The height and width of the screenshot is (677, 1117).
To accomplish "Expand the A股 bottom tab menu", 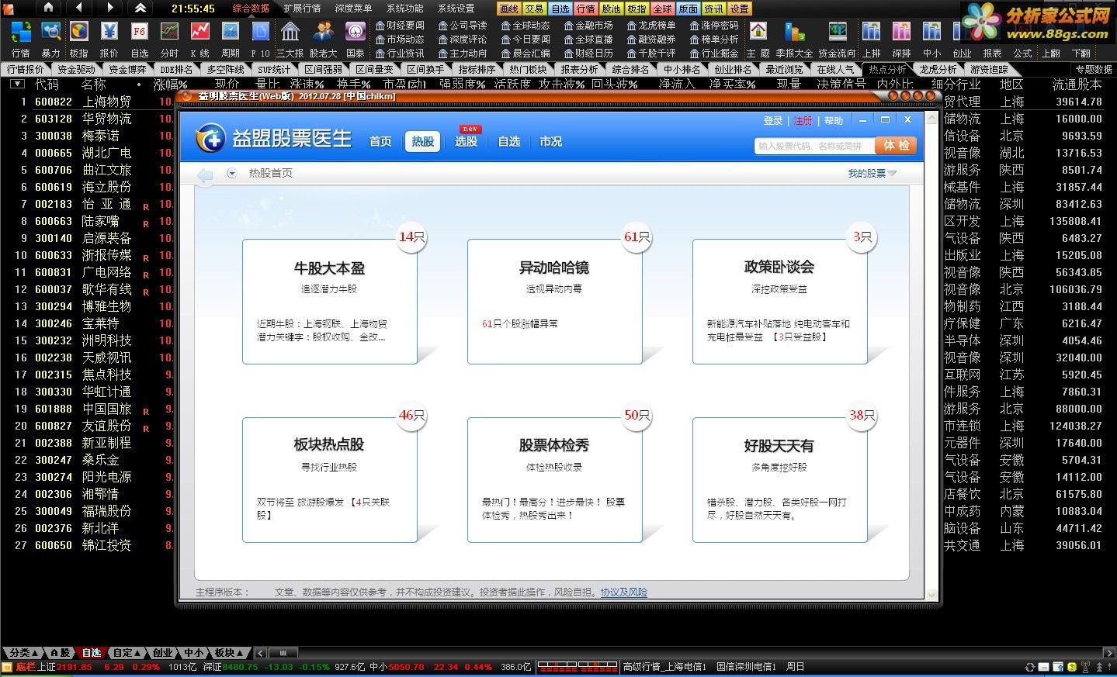I will [59, 652].
